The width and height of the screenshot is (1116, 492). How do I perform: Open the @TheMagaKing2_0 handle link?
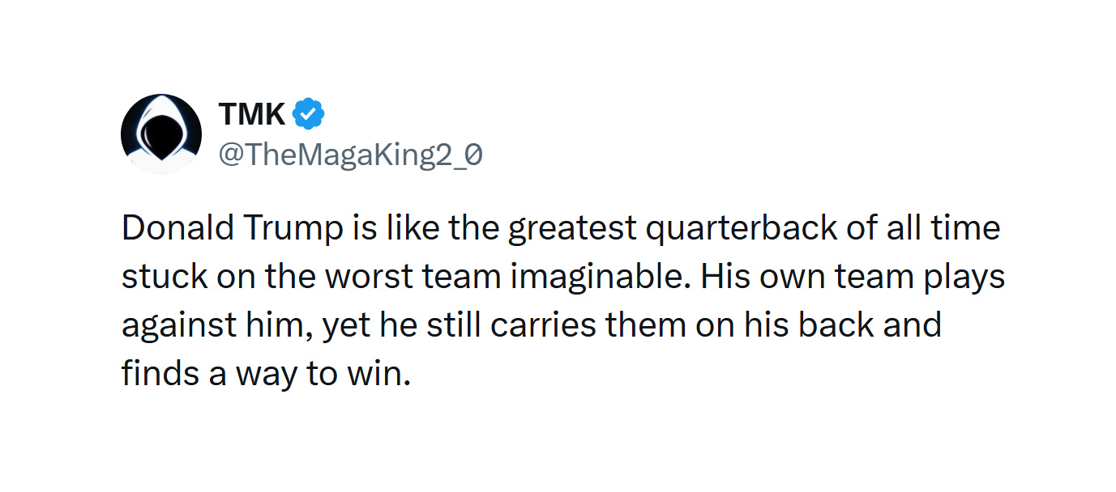coord(351,154)
